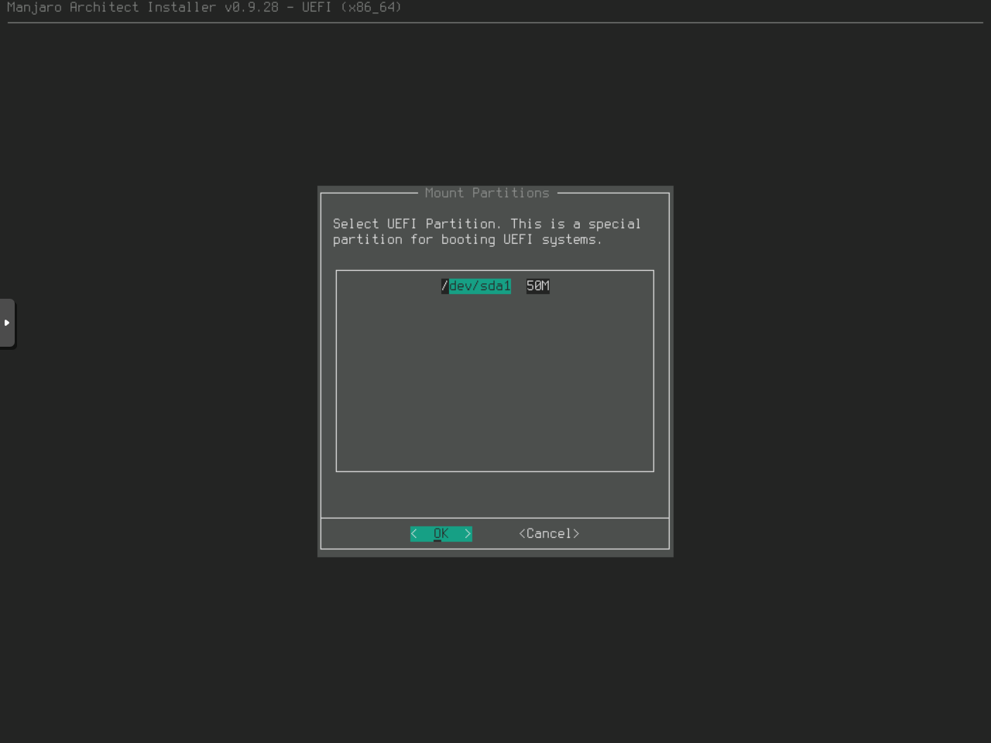991x743 pixels.
Task: Click the Manjaro Architect Installer header text
Action: [111, 8]
